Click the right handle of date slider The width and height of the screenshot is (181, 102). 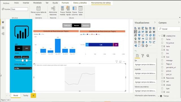[x=27, y=60]
